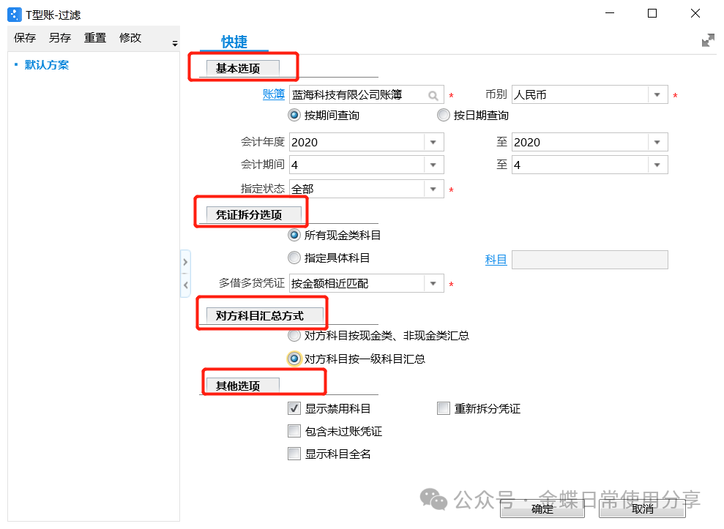724x529 pixels.
Task: Click the 确定 button
Action: coord(542,509)
